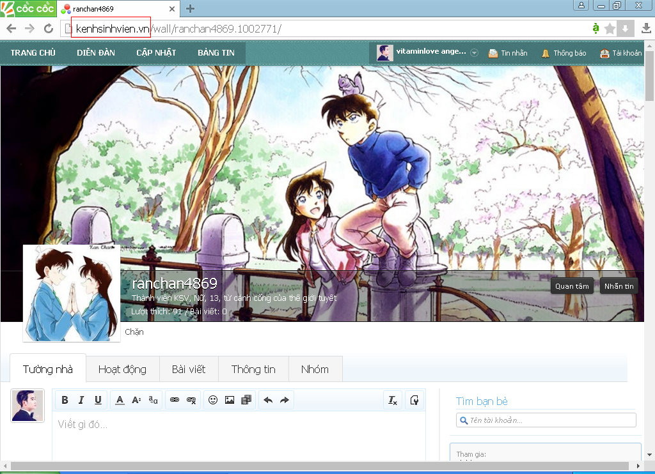Viewport: 655px width, 474px height.
Task: Click the Viết gì đó... text area
Action: [x=239, y=436]
